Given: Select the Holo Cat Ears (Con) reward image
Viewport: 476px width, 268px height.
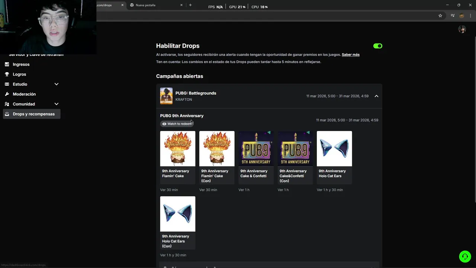Looking at the screenshot, I should 178,214.
